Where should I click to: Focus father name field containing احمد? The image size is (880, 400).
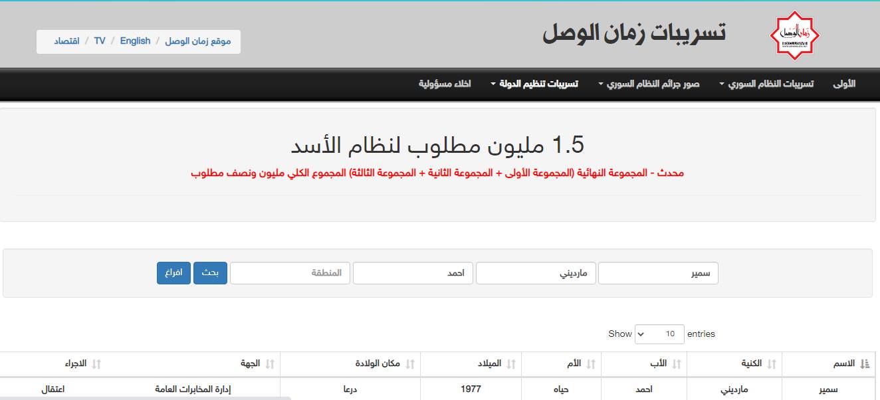pos(413,273)
